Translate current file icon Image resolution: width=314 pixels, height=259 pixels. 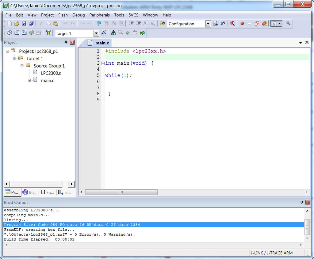[x=10, y=33]
